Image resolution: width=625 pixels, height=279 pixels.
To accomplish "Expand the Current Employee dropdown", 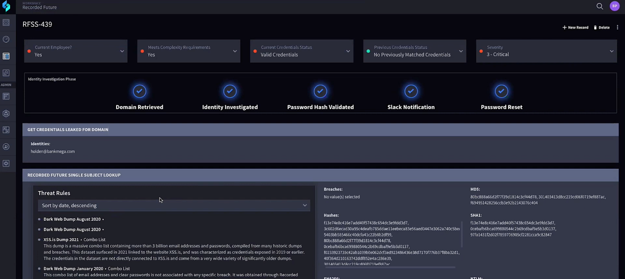I will [x=76, y=51].
